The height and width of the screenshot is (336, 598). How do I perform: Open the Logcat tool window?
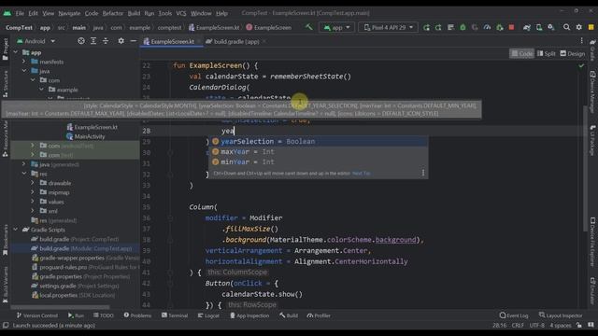tap(208, 315)
